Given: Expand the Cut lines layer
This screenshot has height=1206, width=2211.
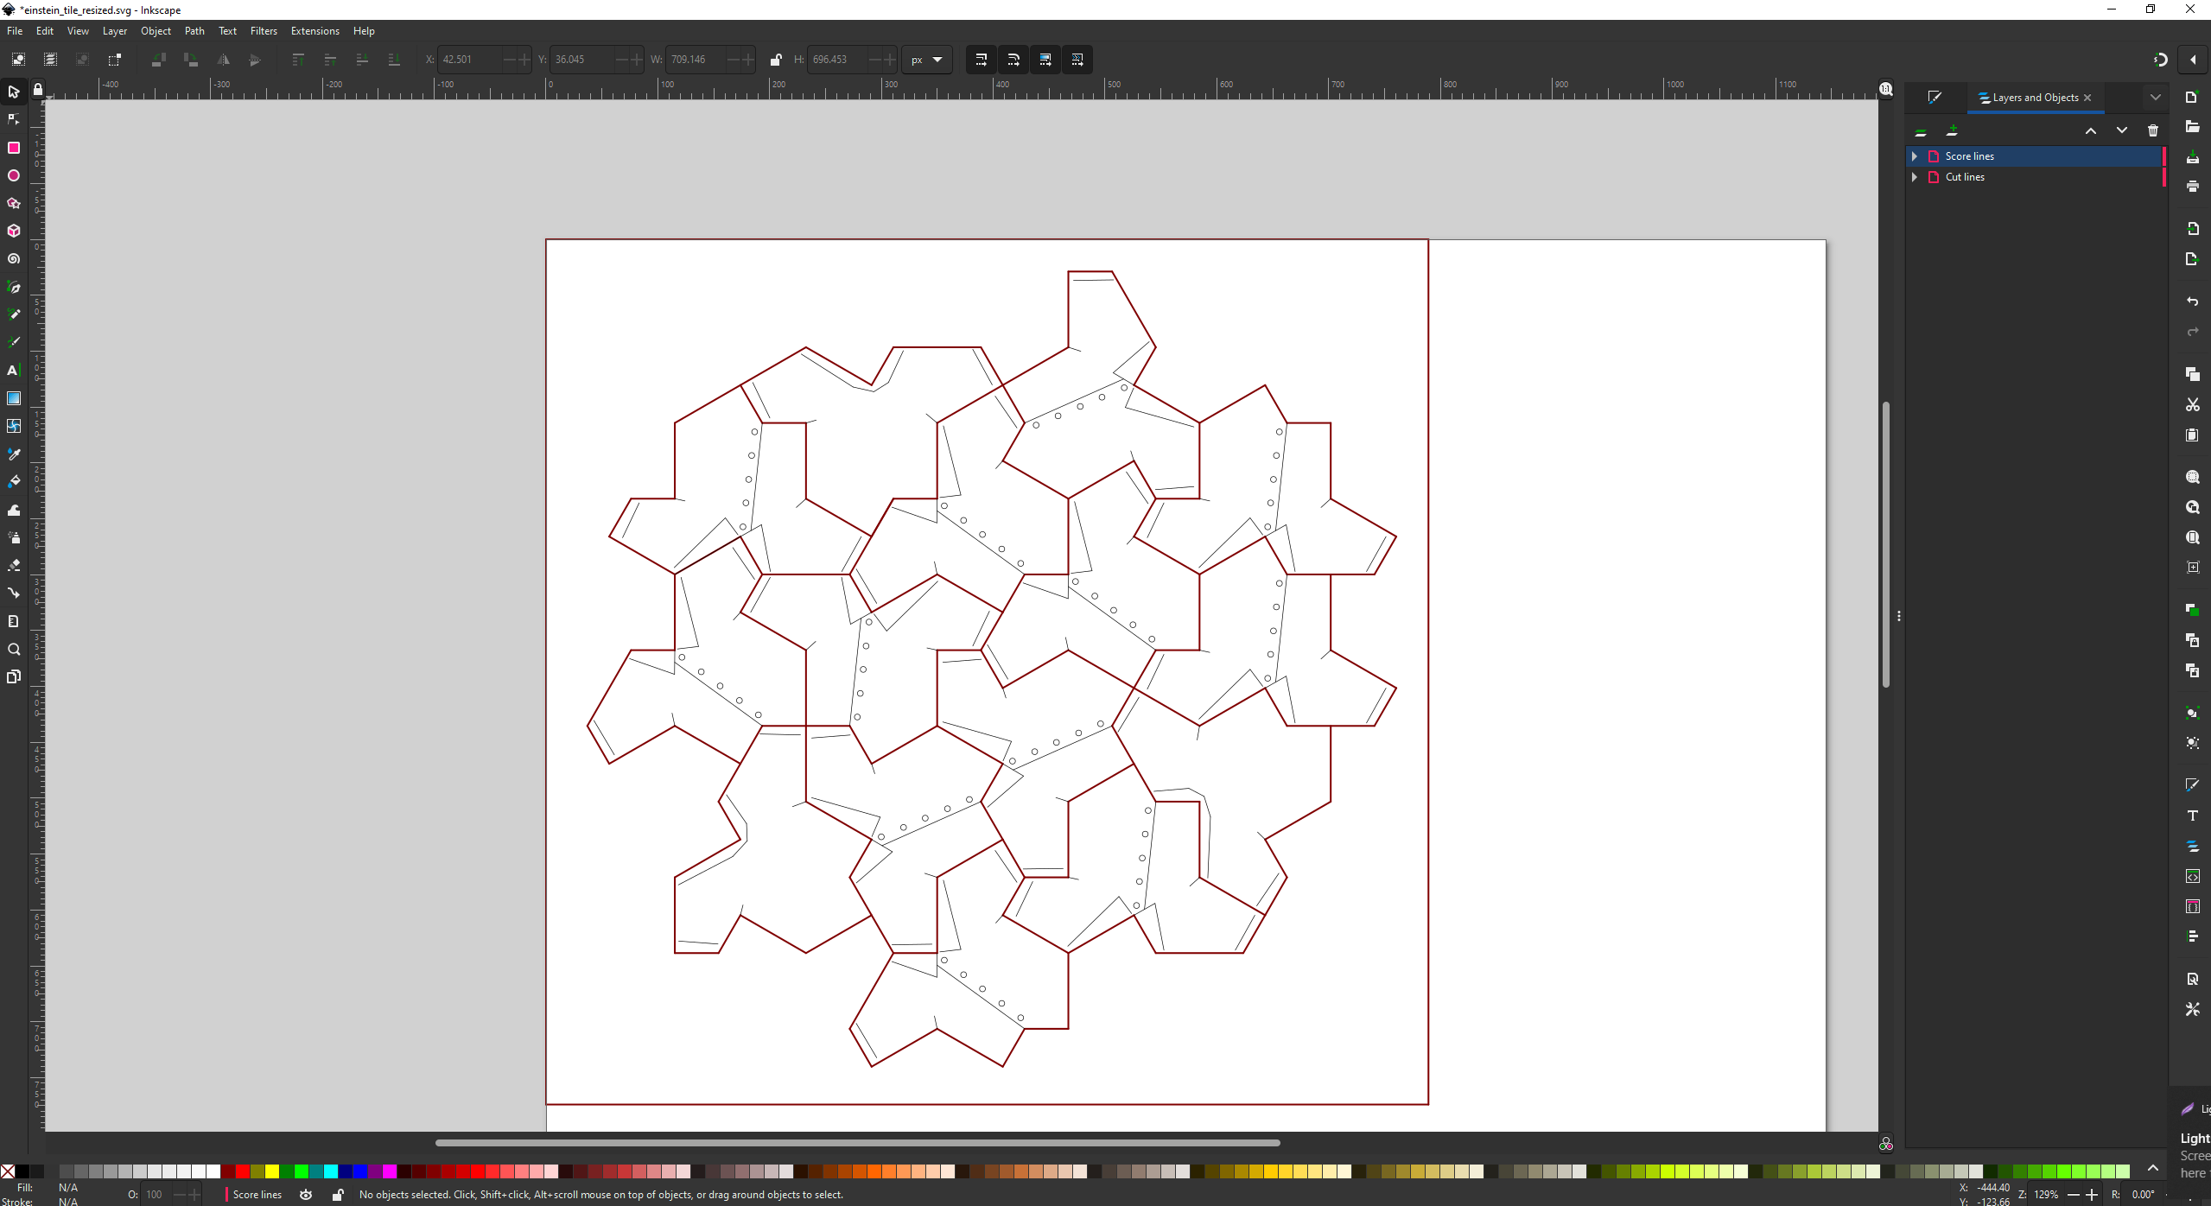Looking at the screenshot, I should tap(1915, 177).
